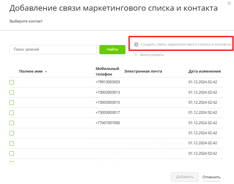This screenshot has height=184, width=234.
Task: Focus the "Поиск записей" search field
Action: 53,49
